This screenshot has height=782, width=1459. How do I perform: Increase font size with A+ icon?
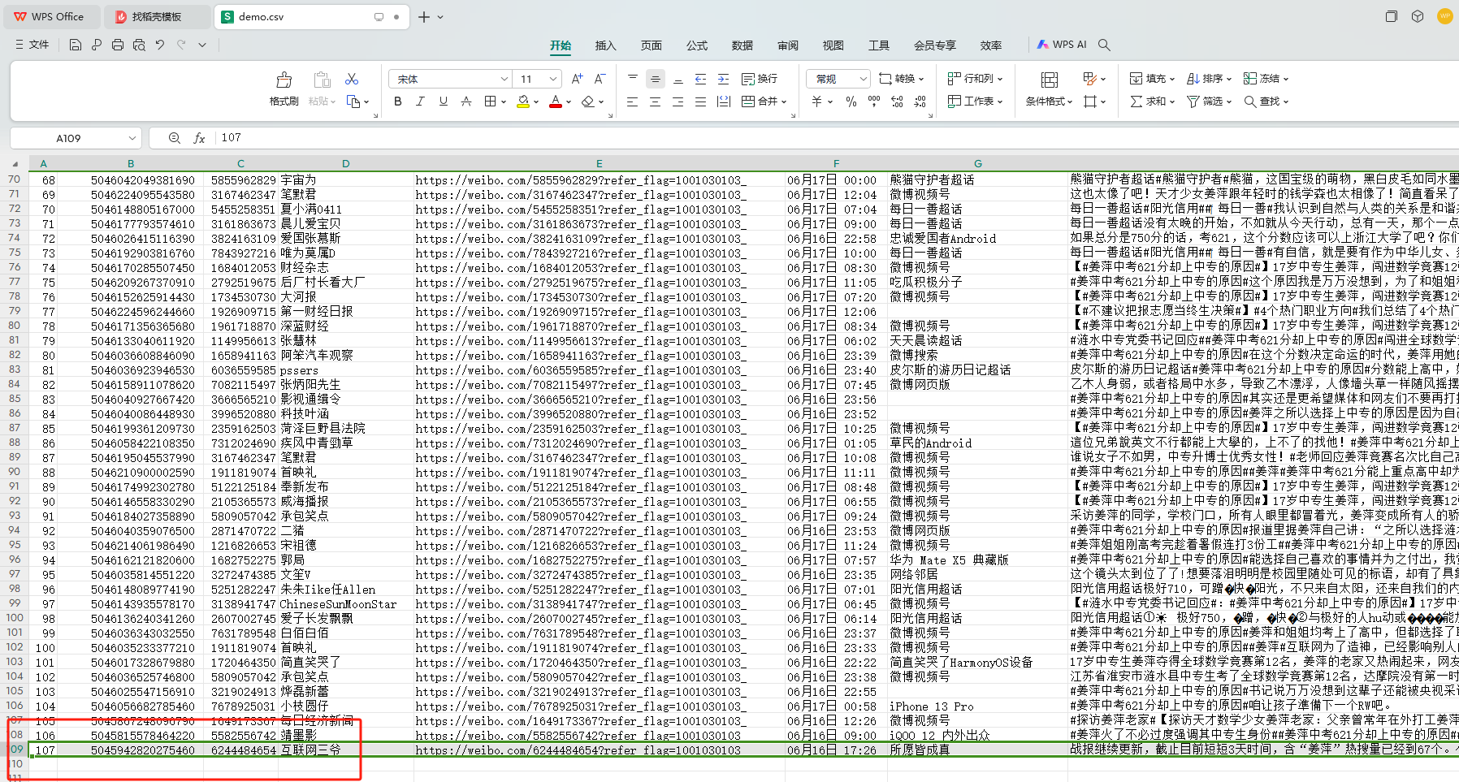click(x=577, y=79)
